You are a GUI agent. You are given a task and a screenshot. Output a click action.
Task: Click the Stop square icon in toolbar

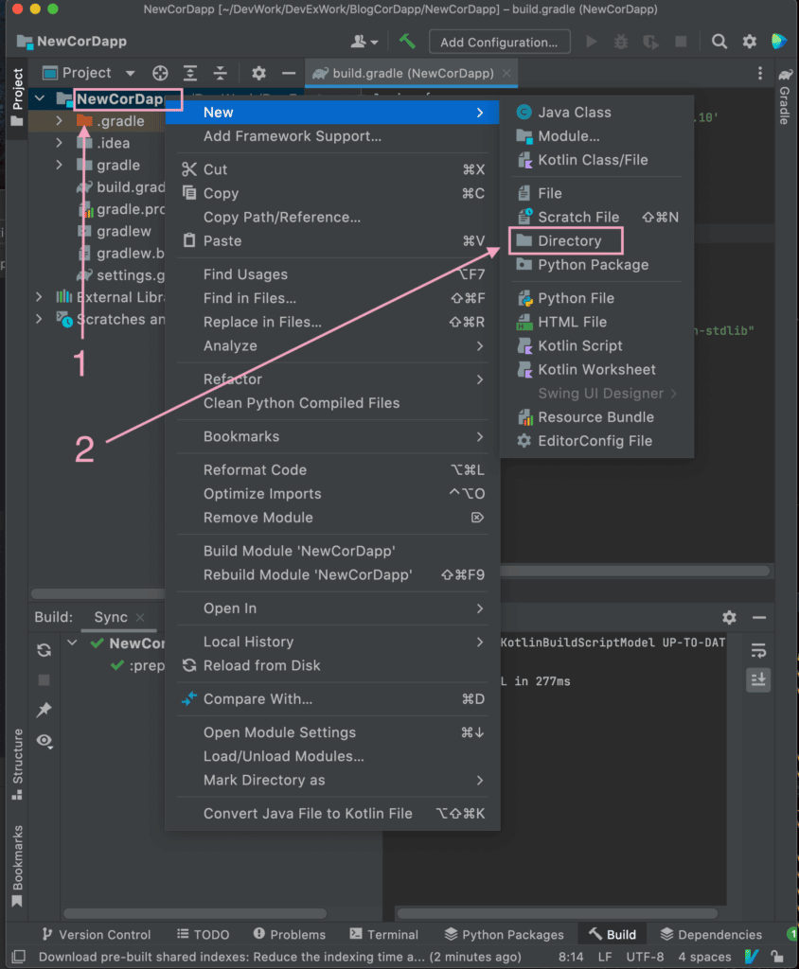[x=681, y=42]
